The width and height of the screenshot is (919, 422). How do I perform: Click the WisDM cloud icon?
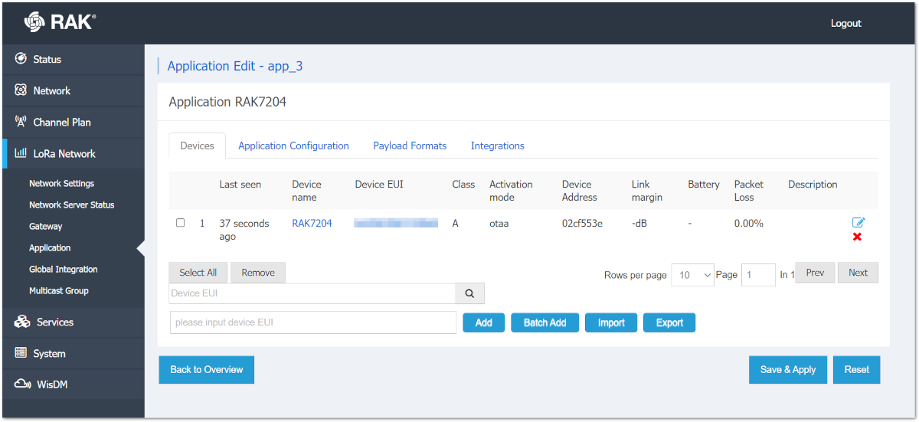[23, 384]
